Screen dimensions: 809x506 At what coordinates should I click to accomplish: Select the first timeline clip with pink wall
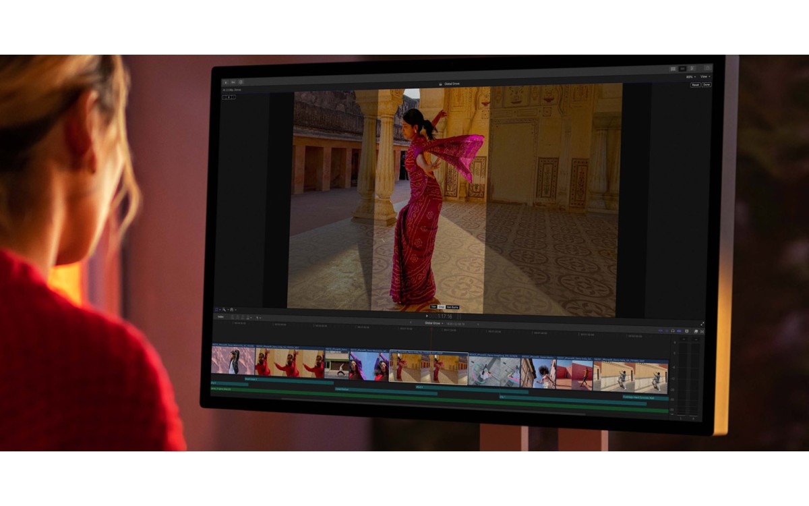pyautogui.click(x=233, y=360)
